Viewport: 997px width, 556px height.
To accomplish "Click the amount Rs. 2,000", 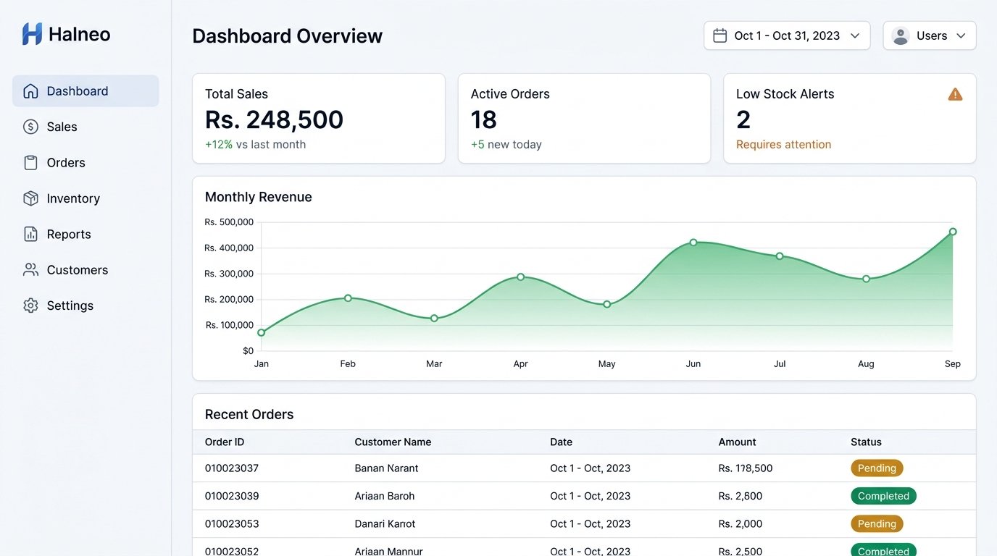I will click(741, 523).
